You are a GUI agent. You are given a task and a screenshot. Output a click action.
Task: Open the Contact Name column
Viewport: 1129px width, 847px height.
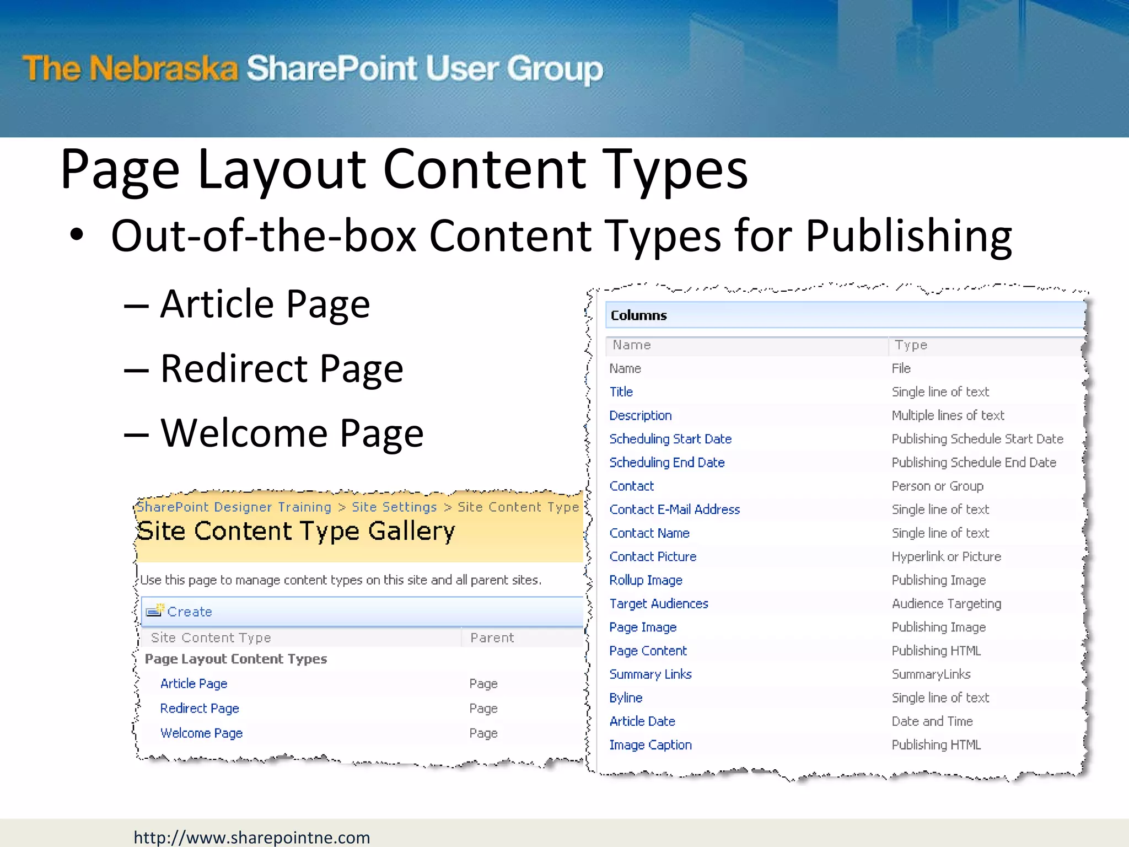[649, 533]
